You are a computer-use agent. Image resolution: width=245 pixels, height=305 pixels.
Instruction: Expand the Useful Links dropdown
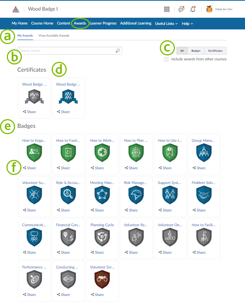click(166, 23)
